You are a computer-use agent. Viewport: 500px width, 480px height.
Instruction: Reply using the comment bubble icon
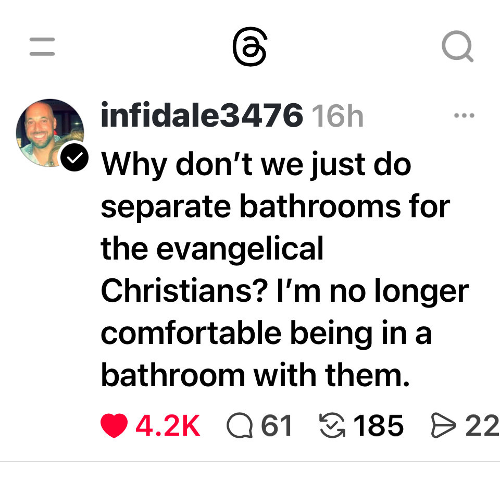240,425
